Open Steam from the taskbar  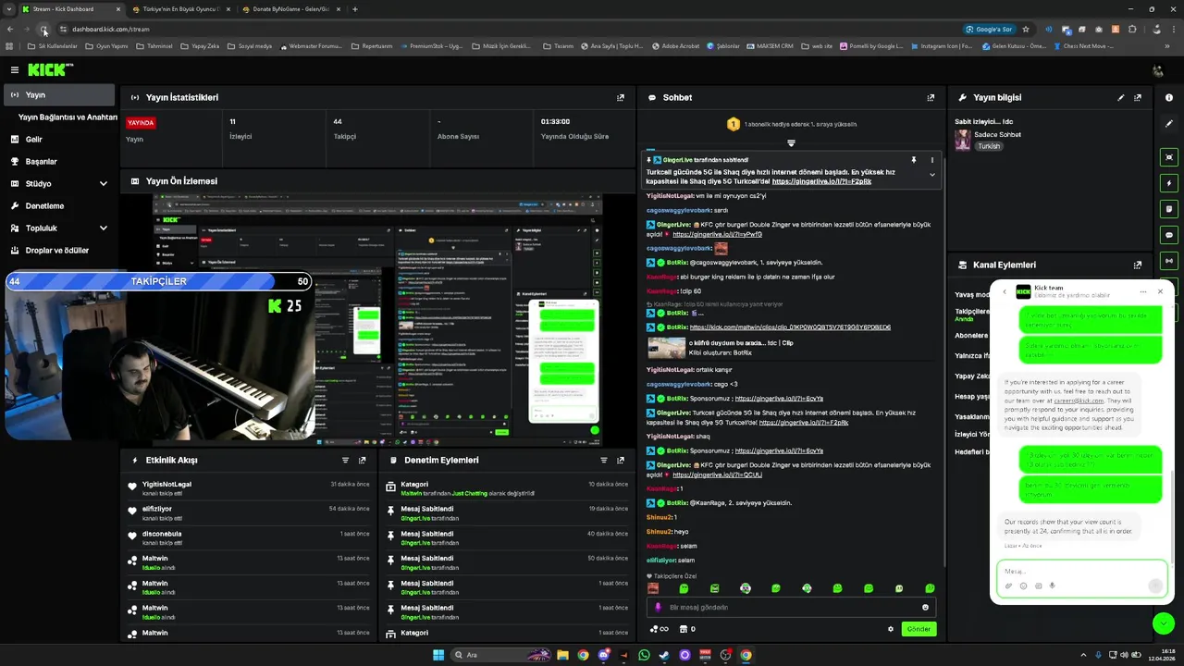(664, 655)
